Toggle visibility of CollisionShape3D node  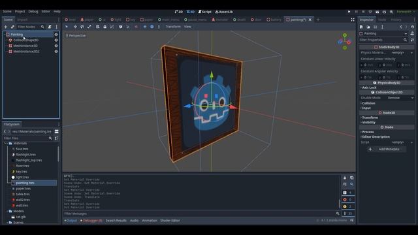(x=56, y=40)
